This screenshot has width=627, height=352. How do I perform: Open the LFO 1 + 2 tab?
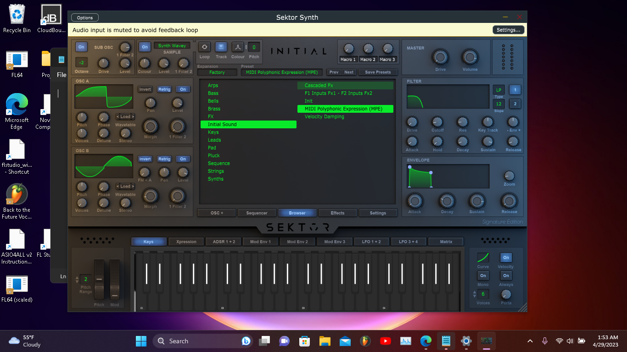click(371, 242)
